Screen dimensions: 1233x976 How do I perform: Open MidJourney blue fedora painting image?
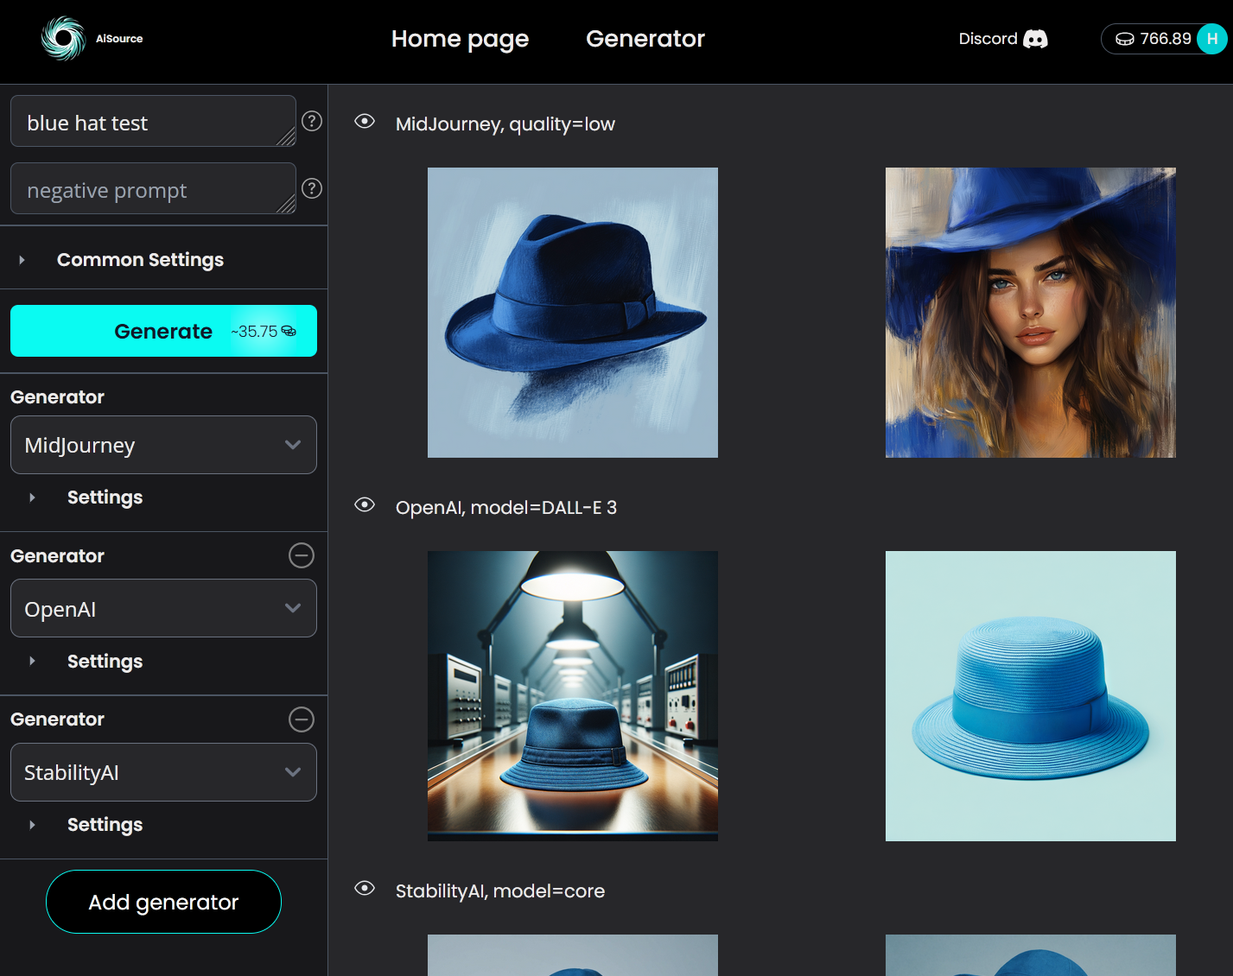point(573,313)
